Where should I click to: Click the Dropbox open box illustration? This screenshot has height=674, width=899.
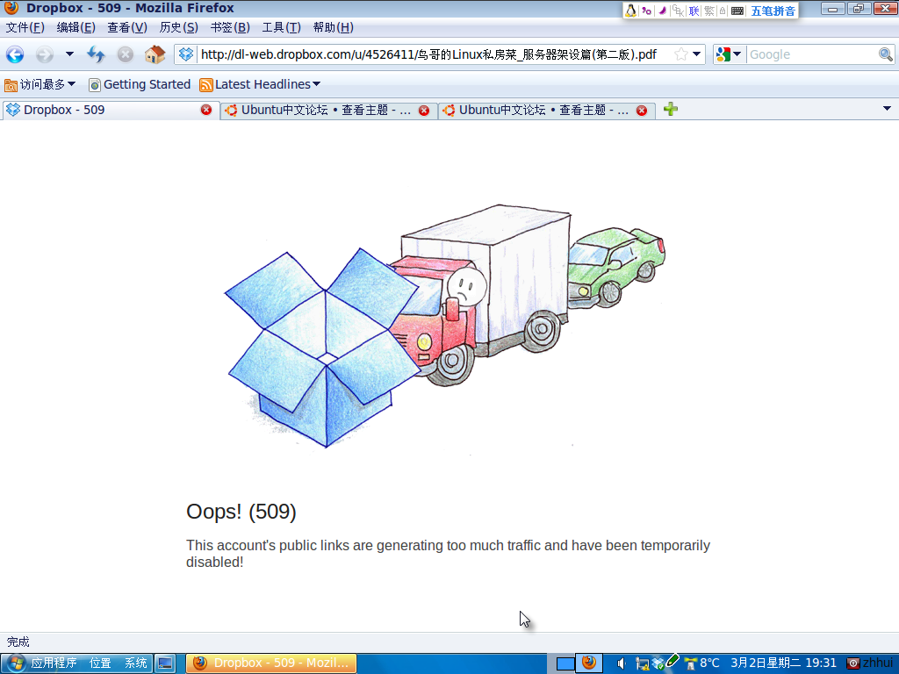point(322,348)
